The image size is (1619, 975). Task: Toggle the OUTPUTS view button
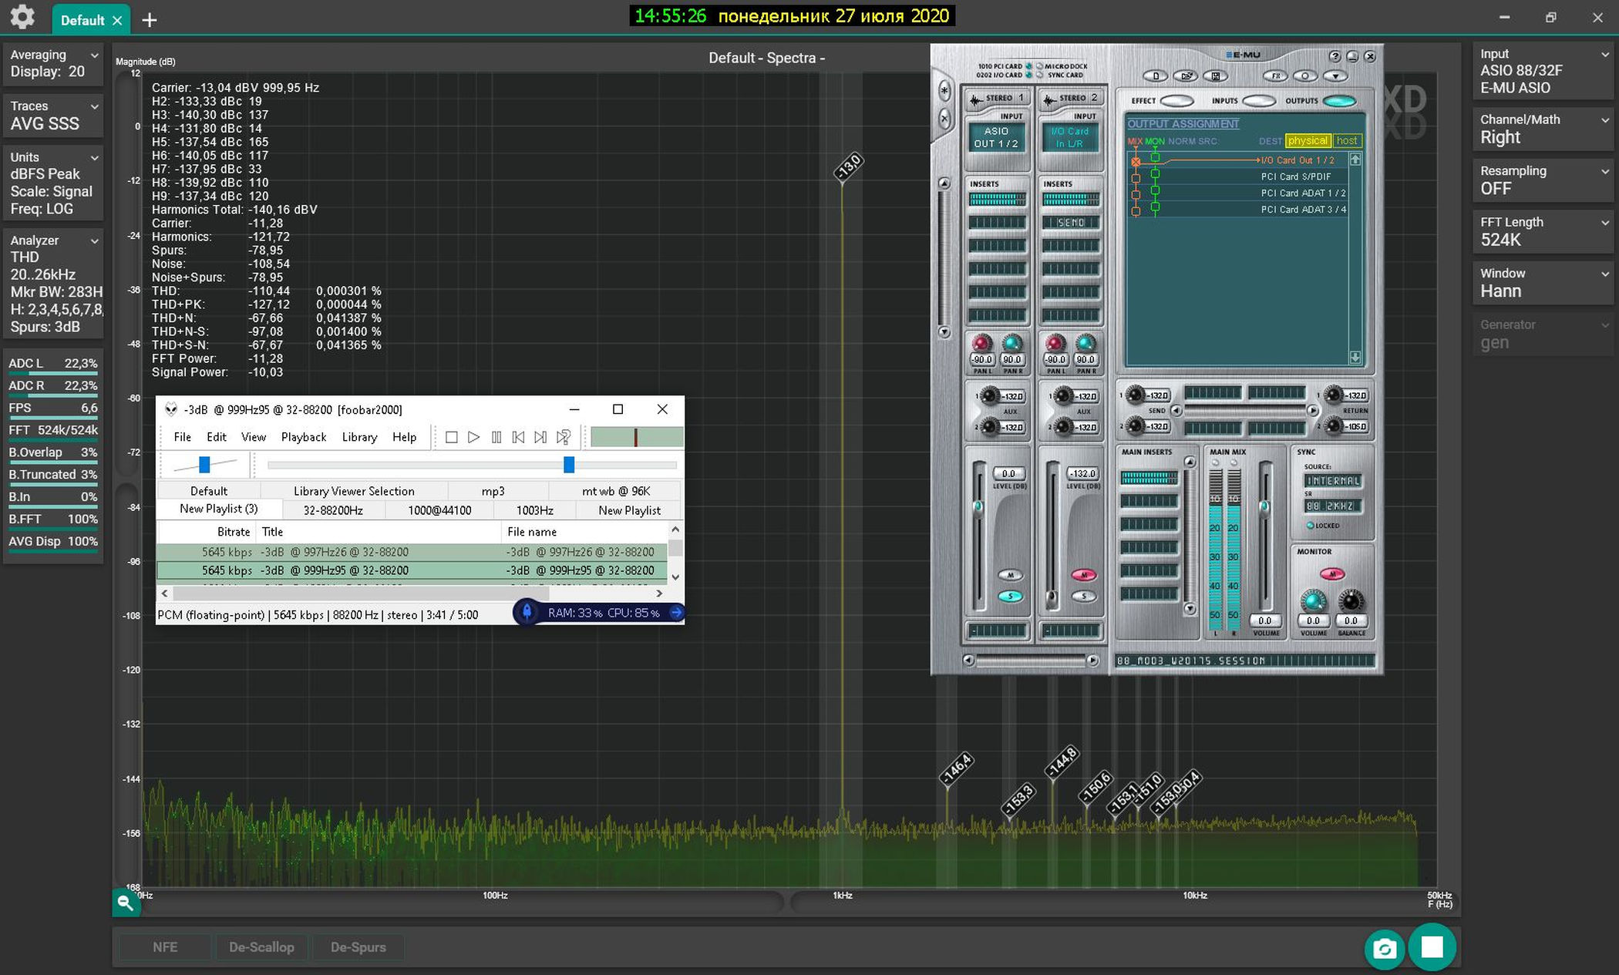(x=1339, y=101)
